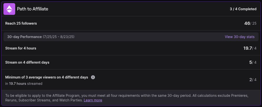The image size is (262, 107).
Task: Click the Path to Affiliate heading
Action: click(x=32, y=9)
